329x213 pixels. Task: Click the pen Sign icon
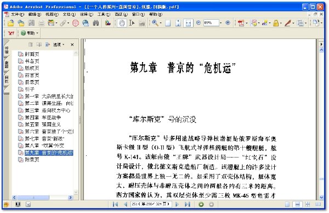(288, 23)
